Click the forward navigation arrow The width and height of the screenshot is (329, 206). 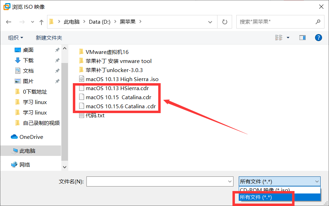[22, 22]
